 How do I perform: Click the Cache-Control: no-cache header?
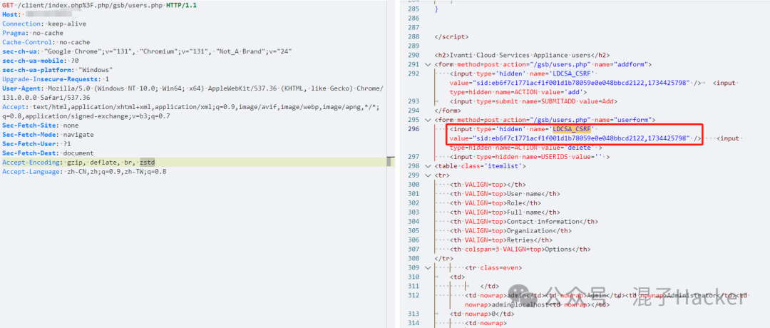[x=46, y=42]
